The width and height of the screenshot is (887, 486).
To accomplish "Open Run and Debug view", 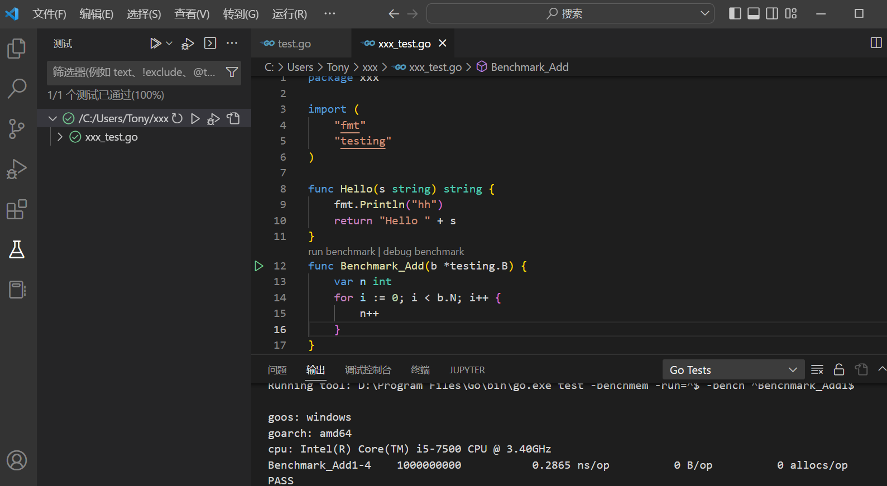I will pyautogui.click(x=17, y=169).
